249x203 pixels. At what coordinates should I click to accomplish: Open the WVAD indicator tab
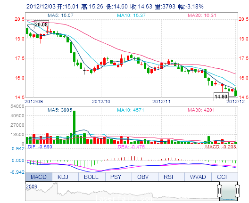(198, 177)
